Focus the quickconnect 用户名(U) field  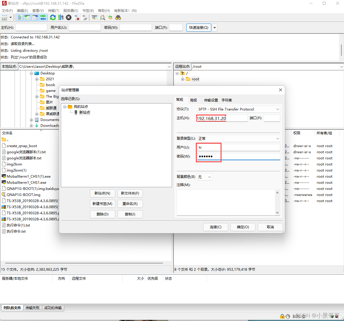[x=85, y=28]
